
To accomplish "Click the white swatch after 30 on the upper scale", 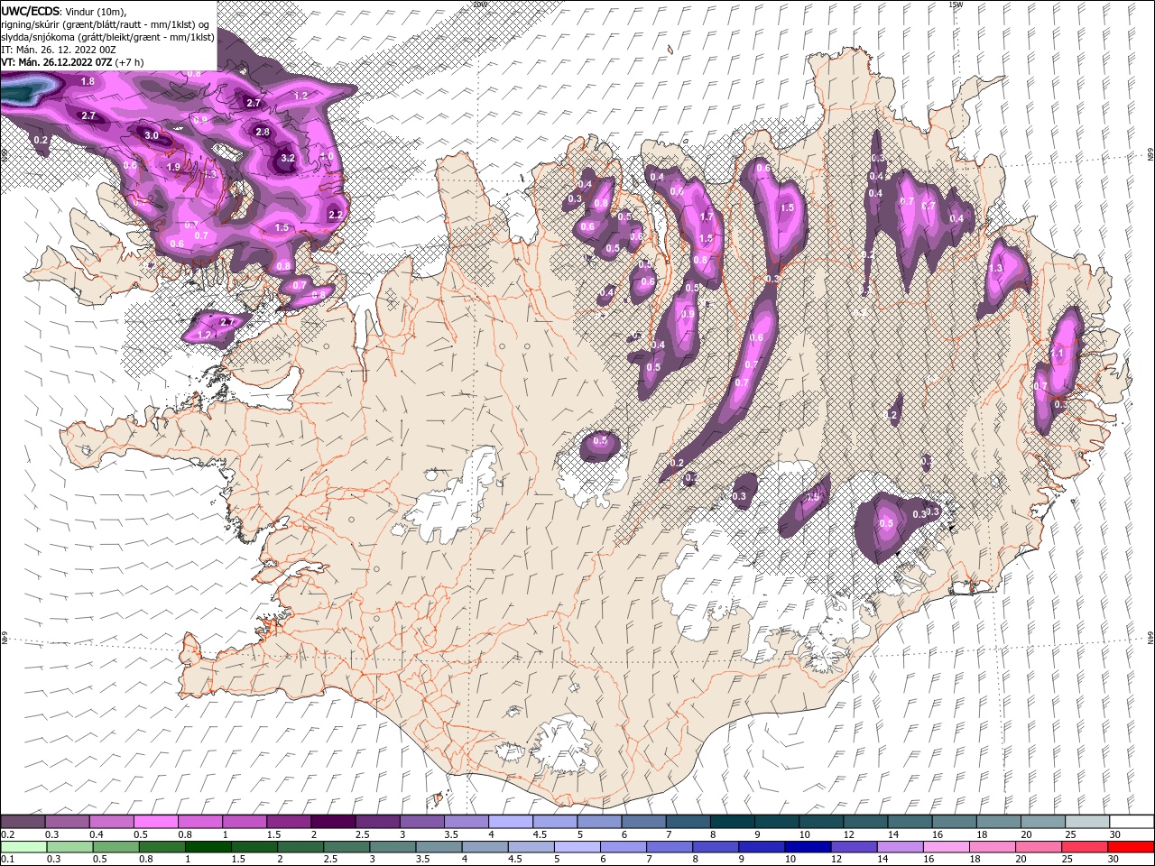I will pyautogui.click(x=1132, y=822).
